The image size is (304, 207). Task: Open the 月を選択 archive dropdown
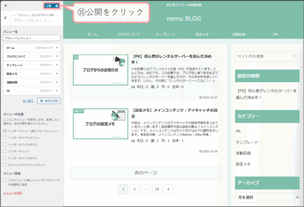pos(267,197)
